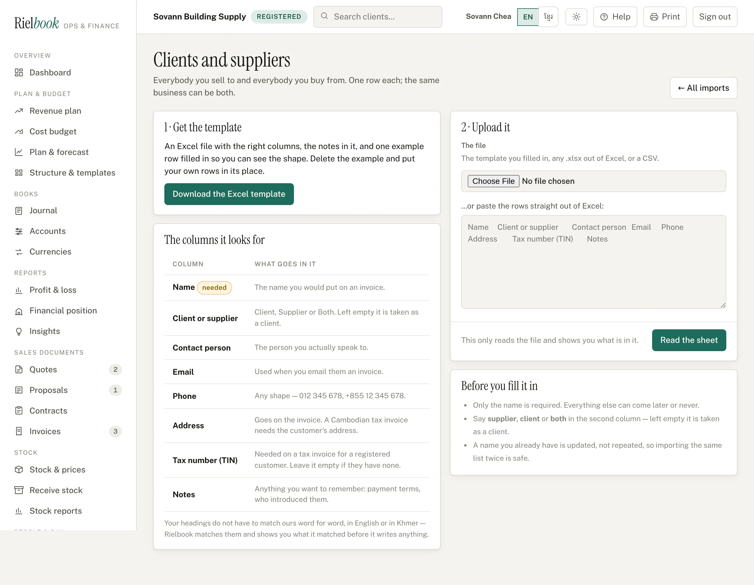The height and width of the screenshot is (585, 754).
Task: Click the user name Sovann Chea
Action: coord(488,16)
